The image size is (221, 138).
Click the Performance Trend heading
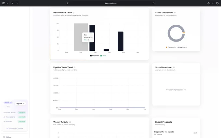pyautogui.click(x=63, y=13)
